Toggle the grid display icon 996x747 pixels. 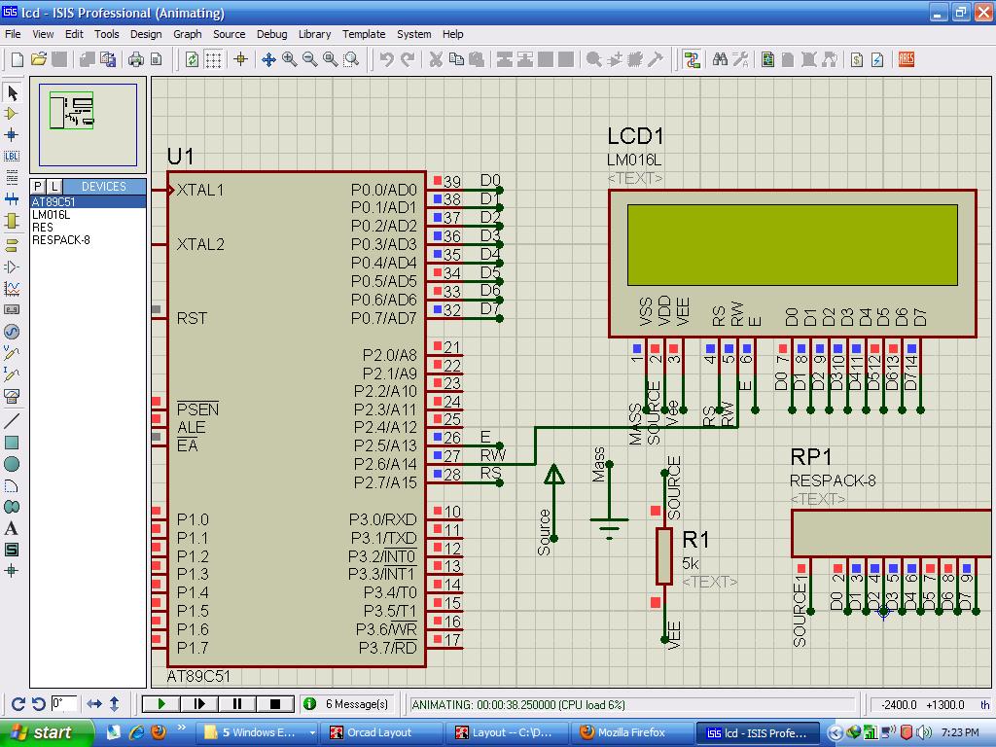pyautogui.click(x=213, y=59)
